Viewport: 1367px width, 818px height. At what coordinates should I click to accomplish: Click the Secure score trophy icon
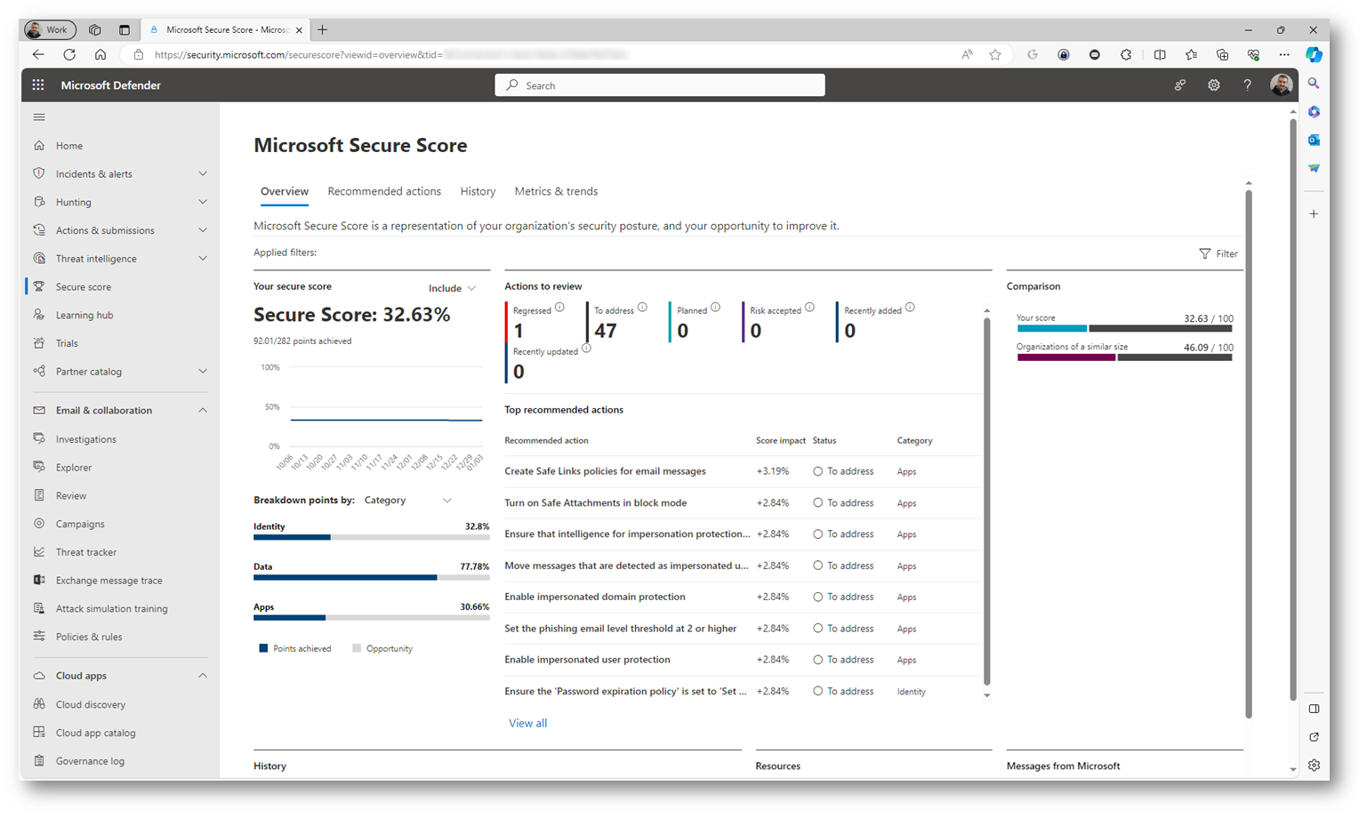[39, 286]
